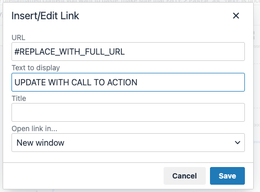Click the 'URL' field label
260x192 pixels.
(18, 37)
